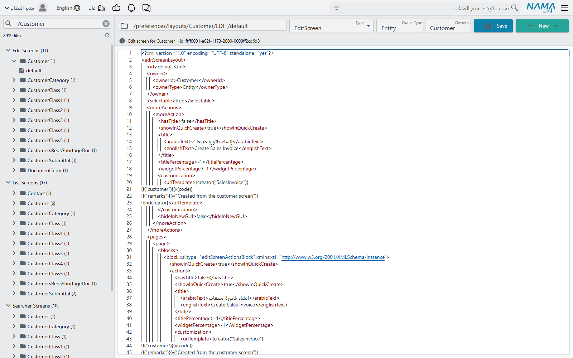Screen dimensions: 573x358
Task: Clear the /Customer search text
Action: pos(106,24)
